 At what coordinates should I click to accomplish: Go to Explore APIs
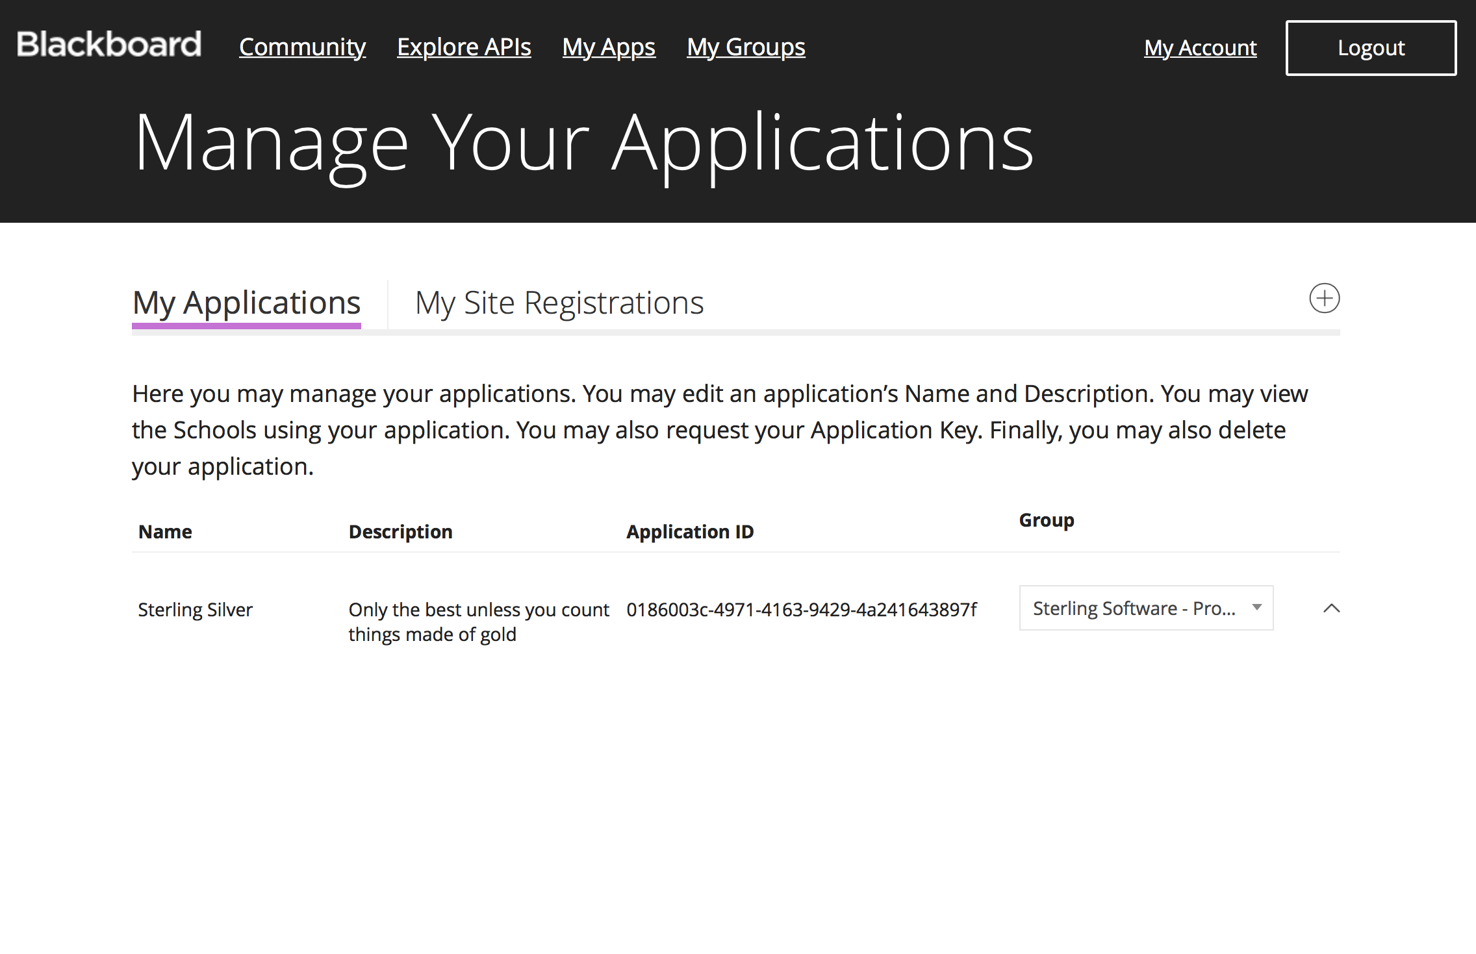click(464, 47)
